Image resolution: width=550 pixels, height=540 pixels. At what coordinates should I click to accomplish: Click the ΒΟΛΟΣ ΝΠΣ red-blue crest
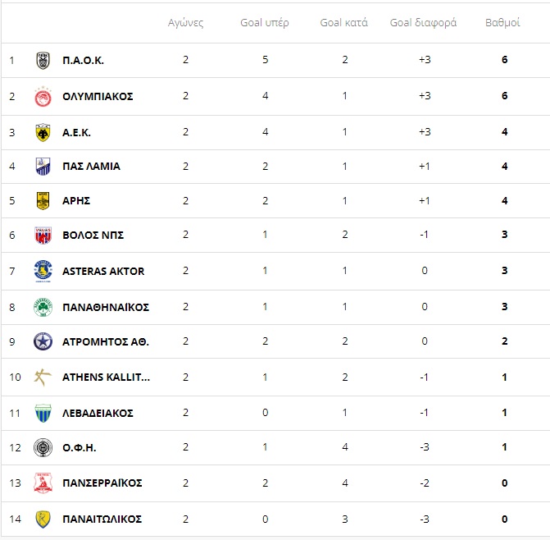[x=43, y=236]
